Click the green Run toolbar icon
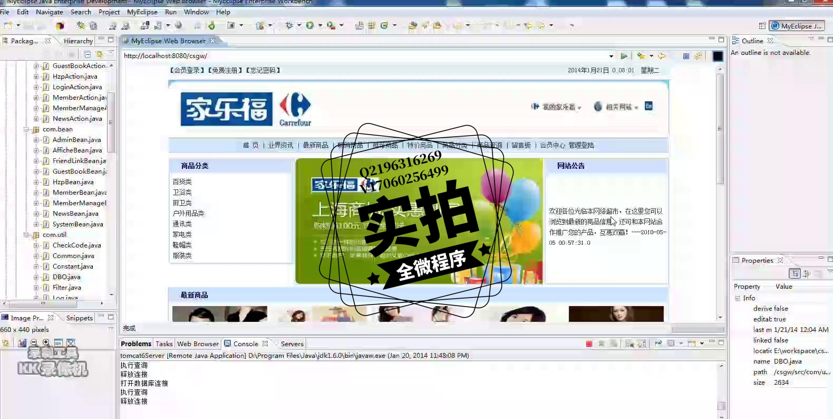 [310, 25]
